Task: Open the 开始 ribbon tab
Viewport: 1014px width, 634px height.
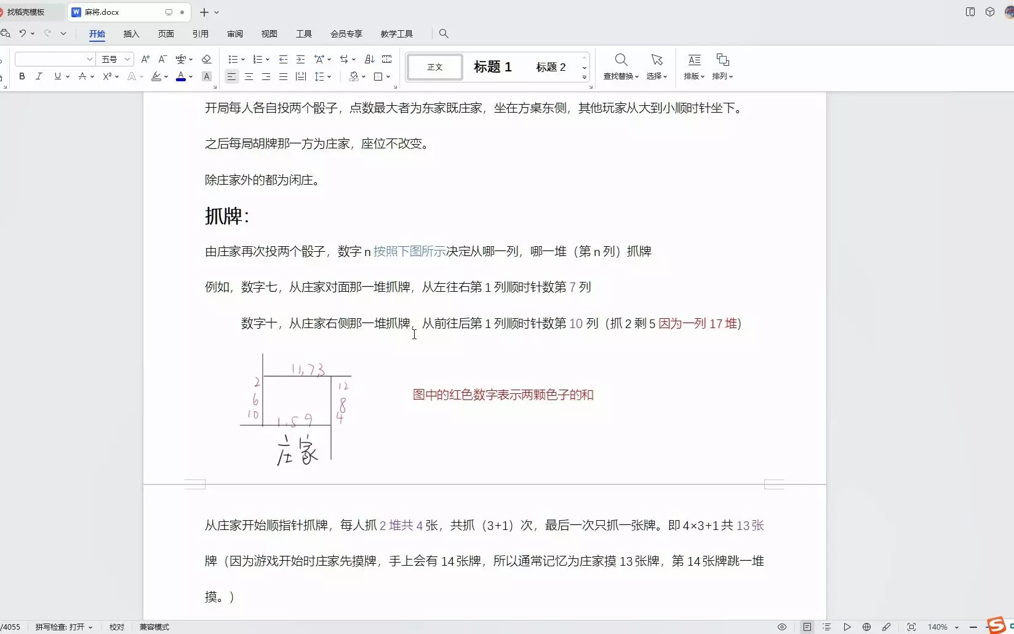Action: click(97, 34)
